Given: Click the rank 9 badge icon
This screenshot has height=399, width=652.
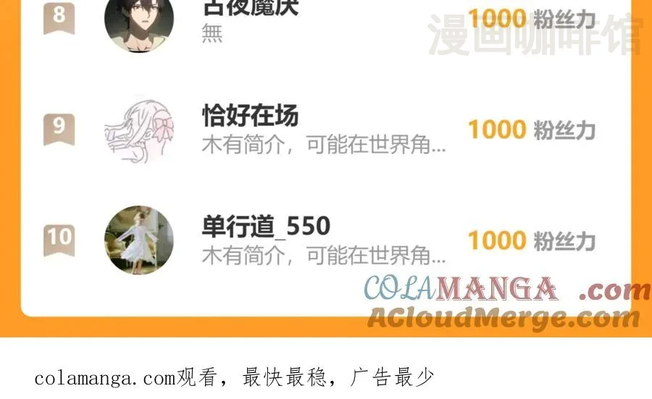Looking at the screenshot, I should click(59, 130).
